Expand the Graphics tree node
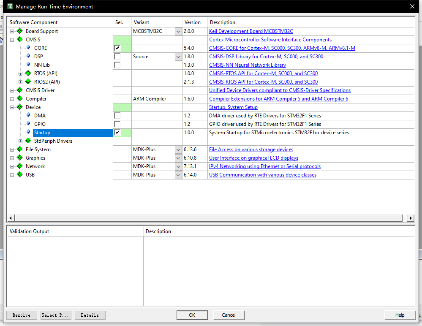Image resolution: width=422 pixels, height=326 pixels. [12, 158]
